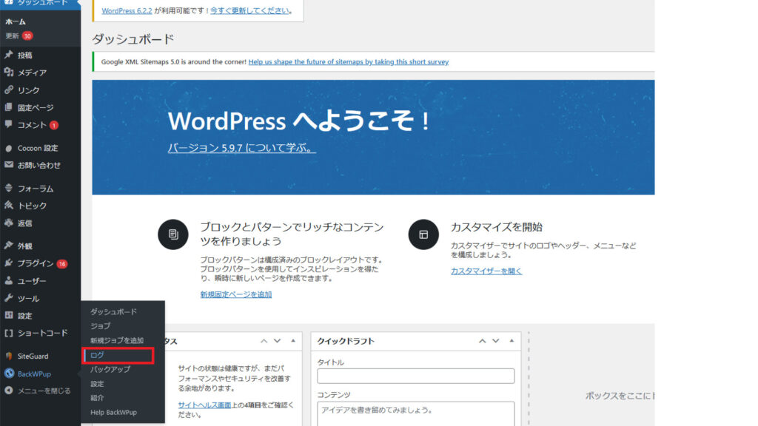Click the クイックドラフト panel title
Screen dimensions: 758x426
click(346, 341)
